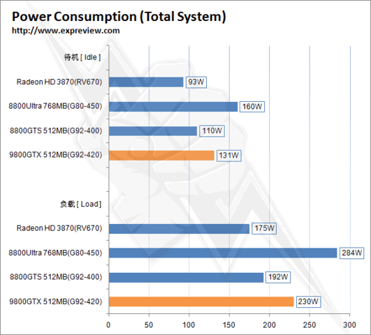Image resolution: width=371 pixels, height=335 pixels.
Task: Select the 110W idle bar
Action: [153, 131]
